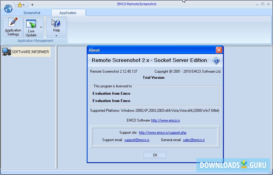Open the quick access toolbar customize arrow
This screenshot has height=175, width=273.
coord(32,5)
